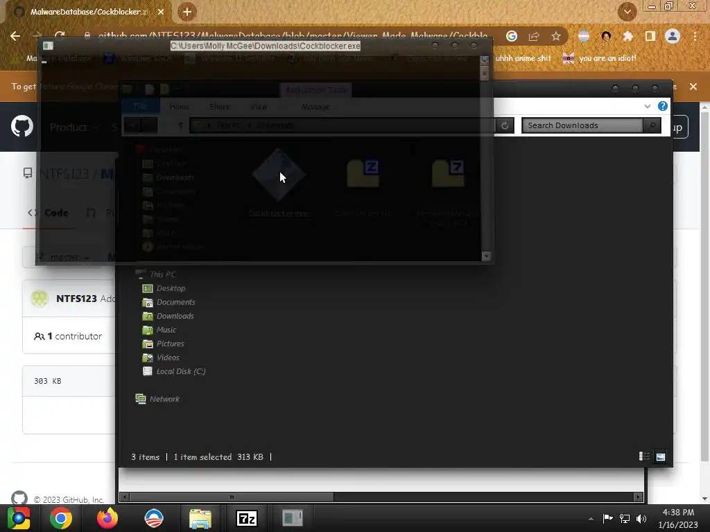
Task: Open 'you are an idiot!' bookmark
Action: (600, 58)
